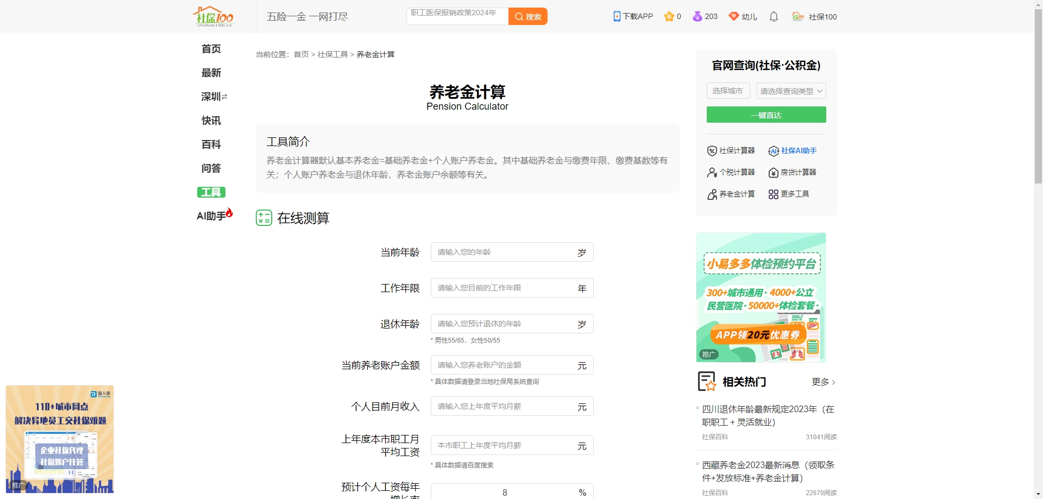Open AI助手 with flame icon
Screen dimensions: 1043x499
coord(215,215)
